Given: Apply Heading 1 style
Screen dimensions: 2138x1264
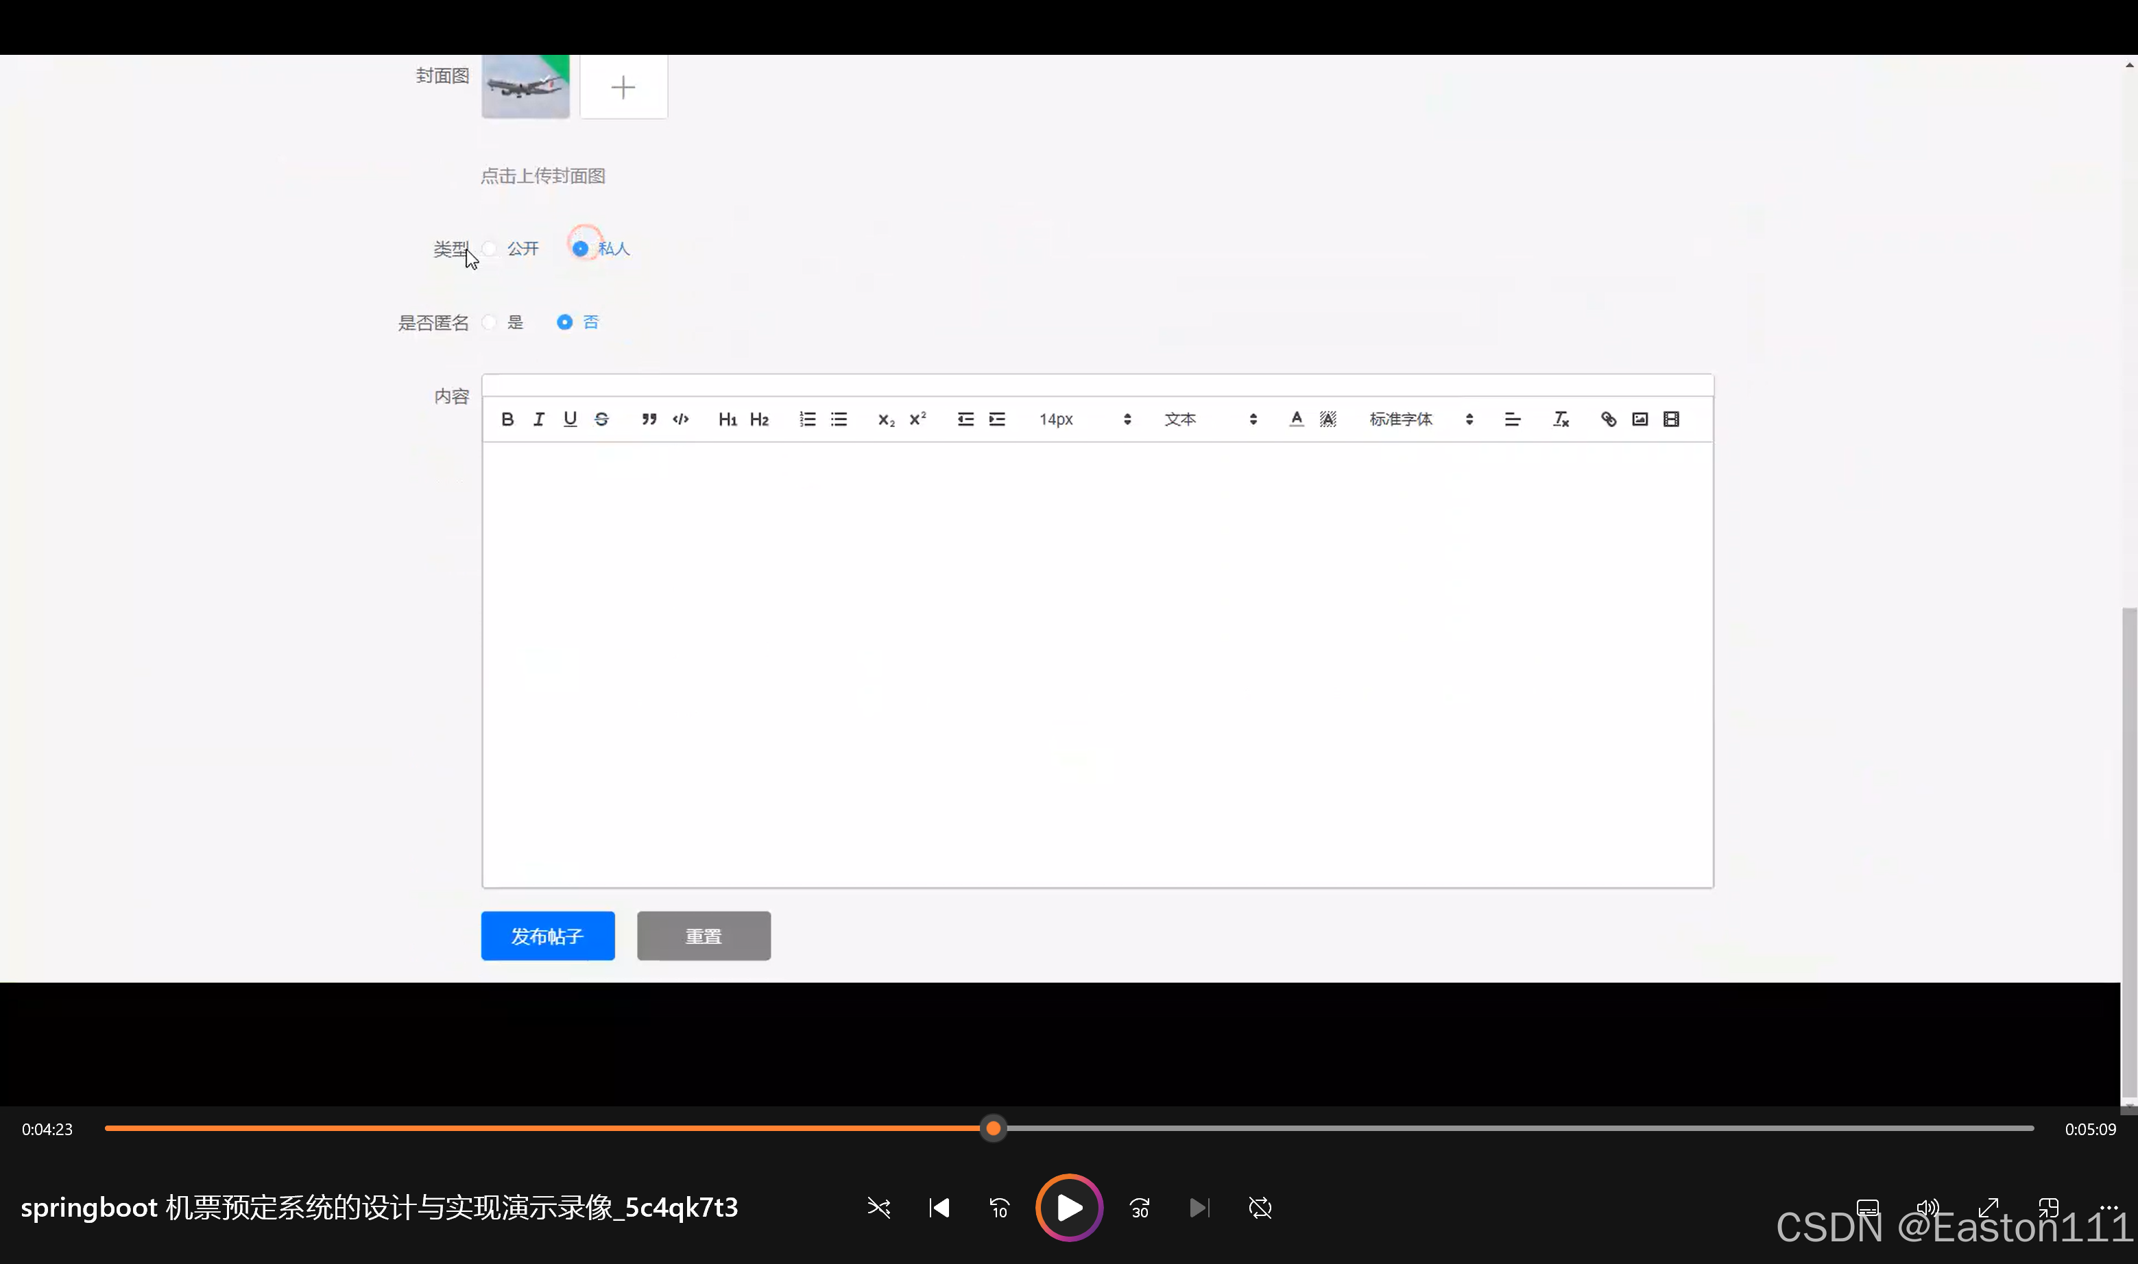Looking at the screenshot, I should 728,419.
